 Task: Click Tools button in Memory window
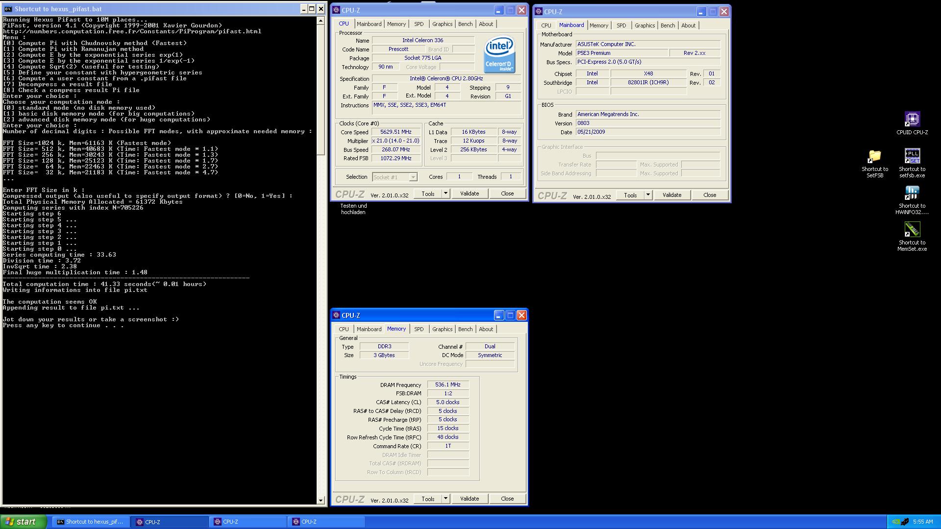tap(428, 499)
